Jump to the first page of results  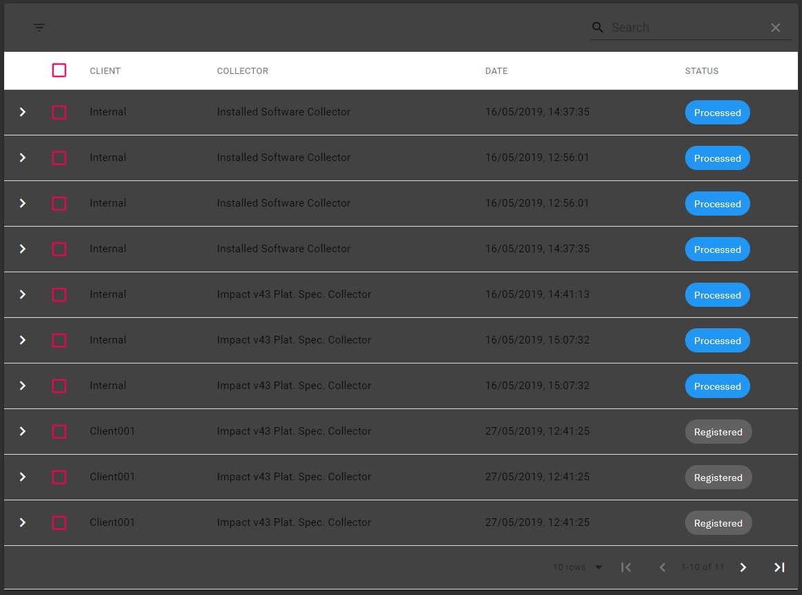626,567
